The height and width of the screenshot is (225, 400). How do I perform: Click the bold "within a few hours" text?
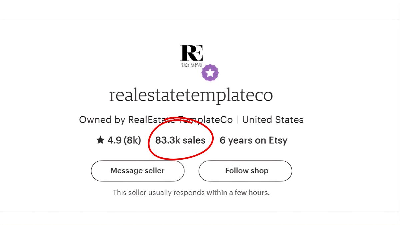[x=238, y=193]
